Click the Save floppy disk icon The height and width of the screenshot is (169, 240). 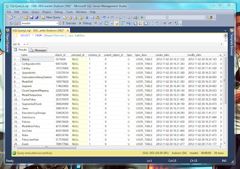[x=31, y=18]
